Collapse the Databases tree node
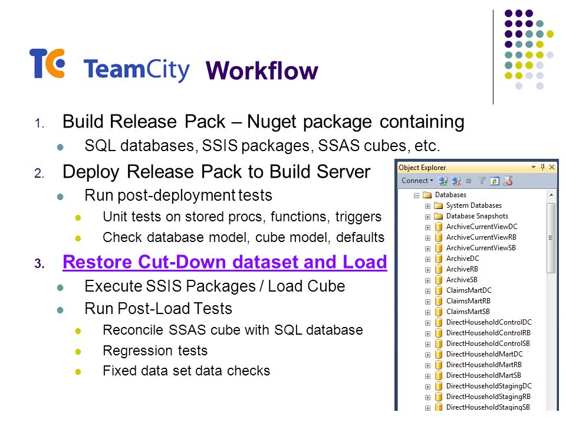The width and height of the screenshot is (566, 425). pos(417,195)
